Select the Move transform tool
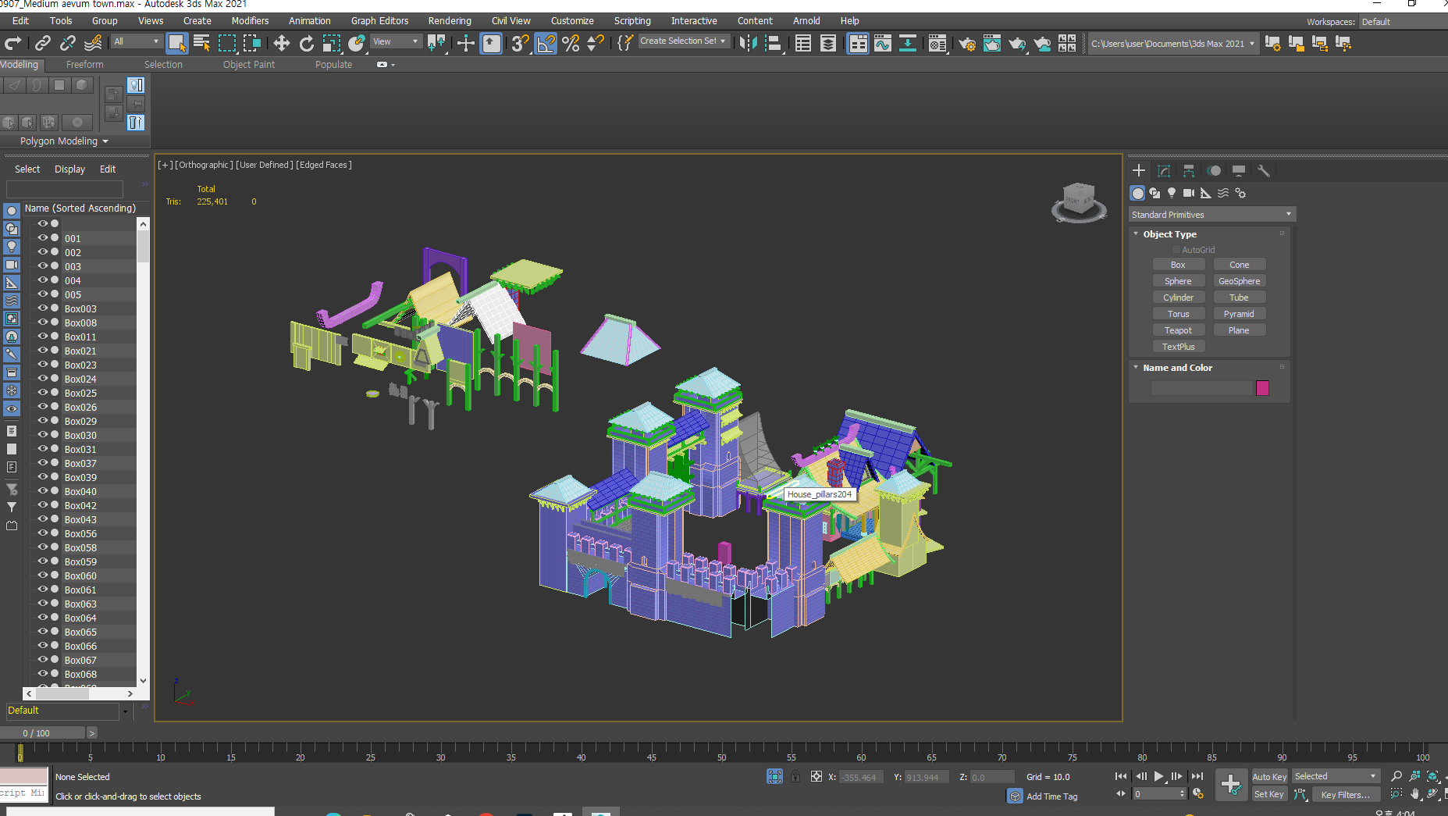 click(281, 43)
